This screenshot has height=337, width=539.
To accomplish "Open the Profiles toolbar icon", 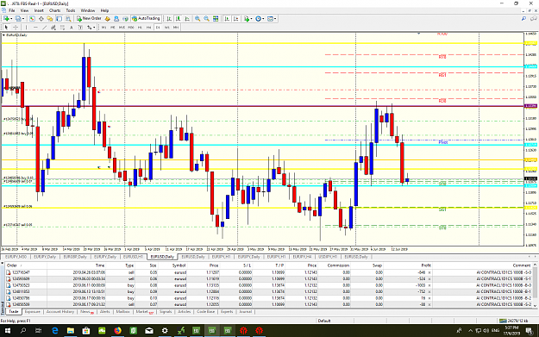I will click(18, 19).
